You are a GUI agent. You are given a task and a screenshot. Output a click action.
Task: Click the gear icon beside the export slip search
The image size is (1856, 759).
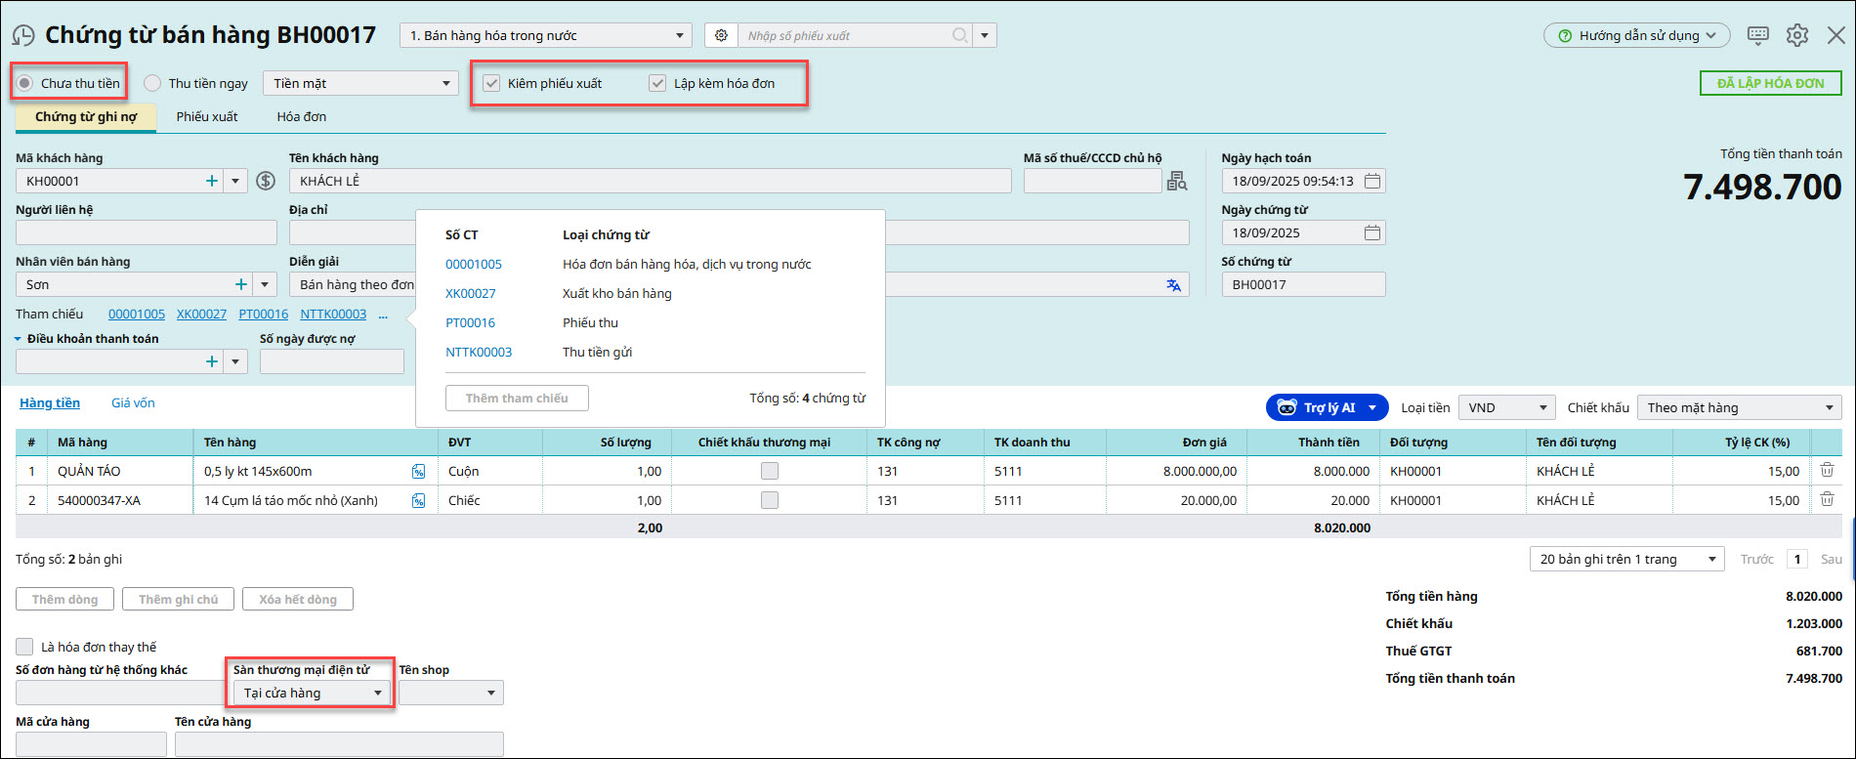coord(721,36)
